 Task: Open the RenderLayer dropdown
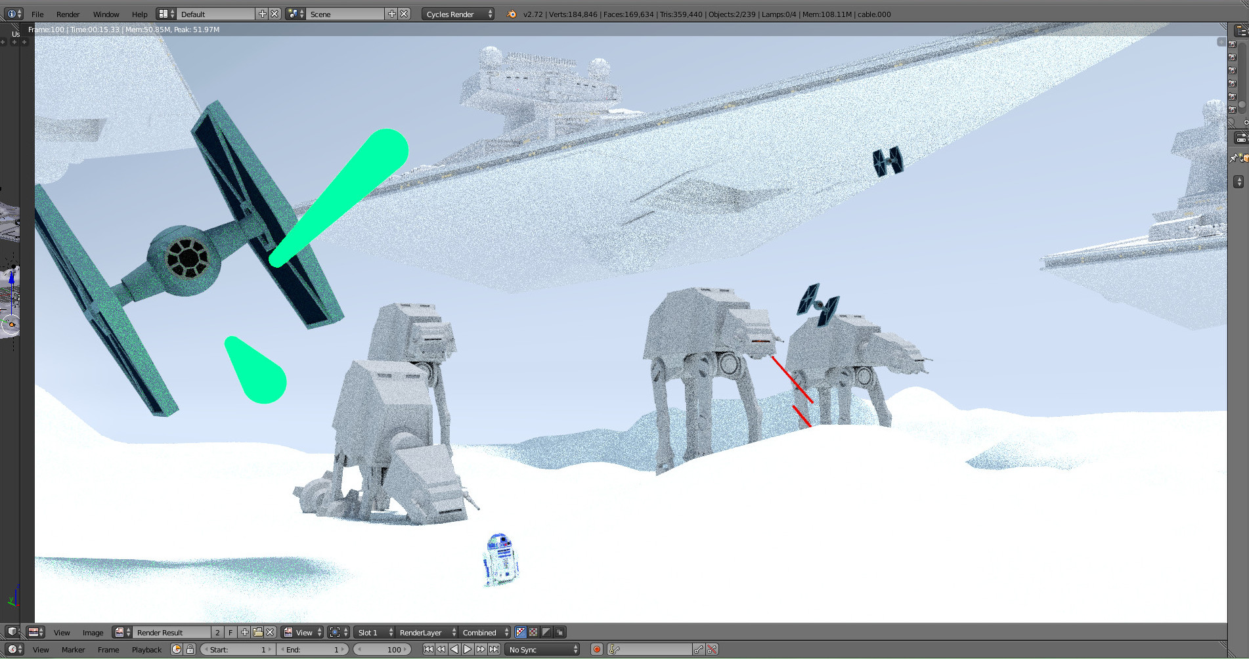point(426,632)
